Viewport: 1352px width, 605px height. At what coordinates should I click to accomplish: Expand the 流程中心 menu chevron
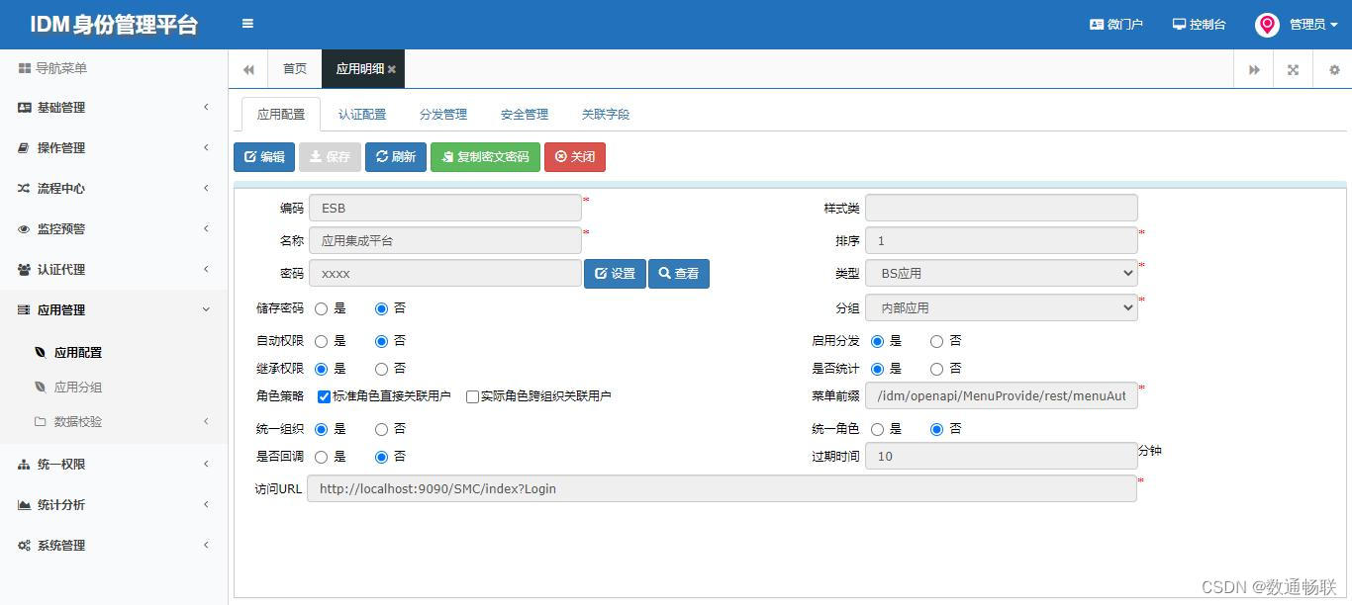[206, 188]
